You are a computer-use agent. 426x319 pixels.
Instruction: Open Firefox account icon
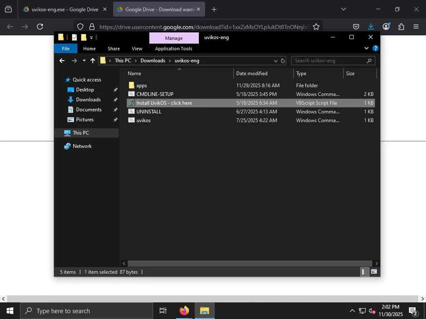tap(386, 26)
